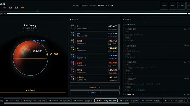Click the yellow orbit marker labeled +3.06M

click(x=47, y=54)
